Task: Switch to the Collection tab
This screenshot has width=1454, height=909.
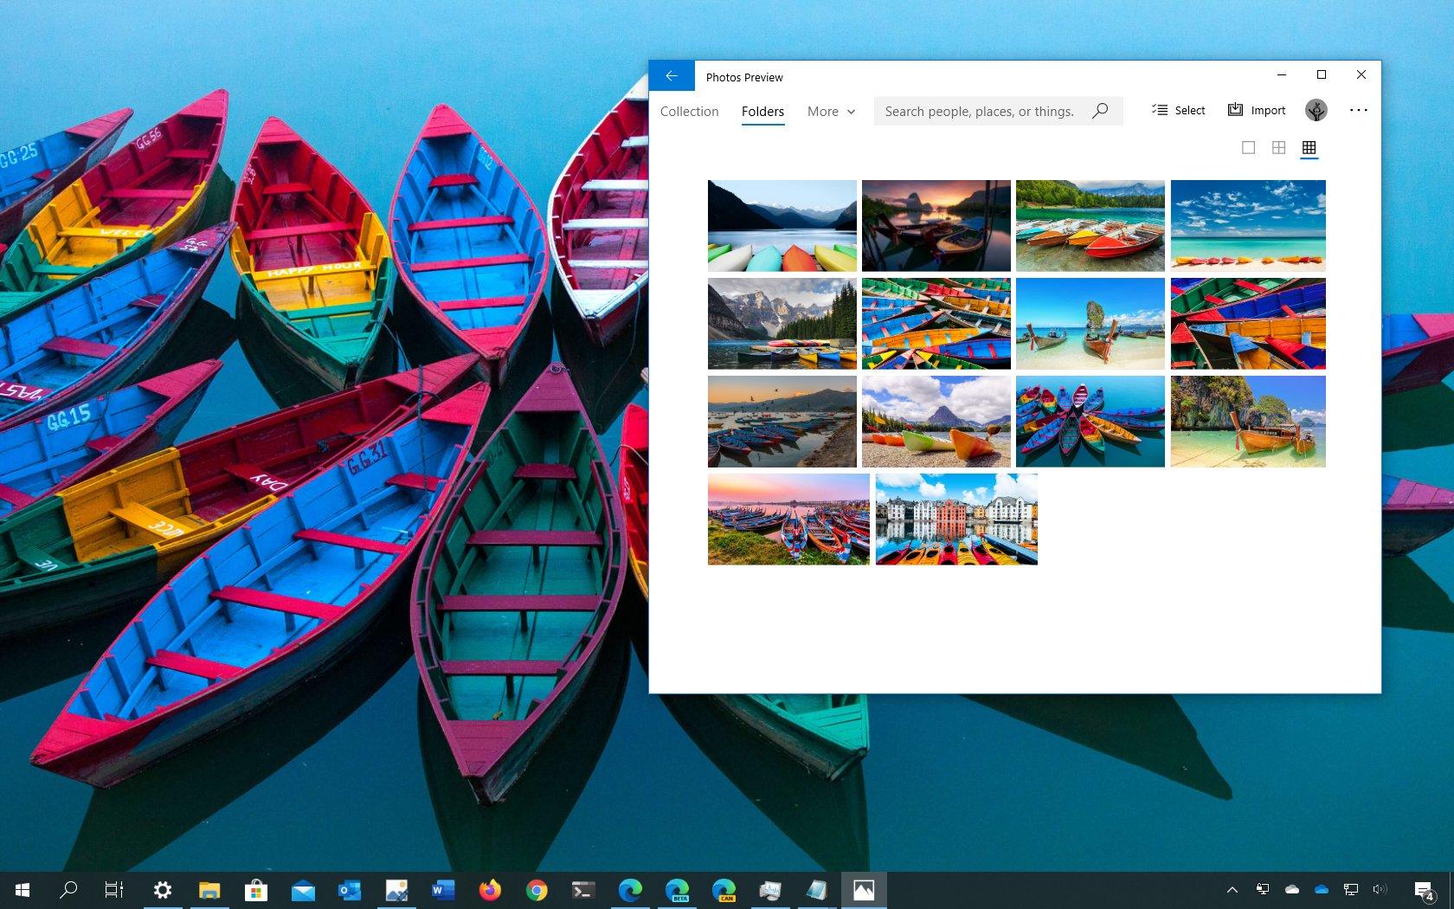Action: 689,111
